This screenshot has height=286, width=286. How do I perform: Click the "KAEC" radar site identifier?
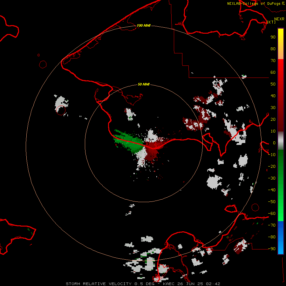coord(169,284)
